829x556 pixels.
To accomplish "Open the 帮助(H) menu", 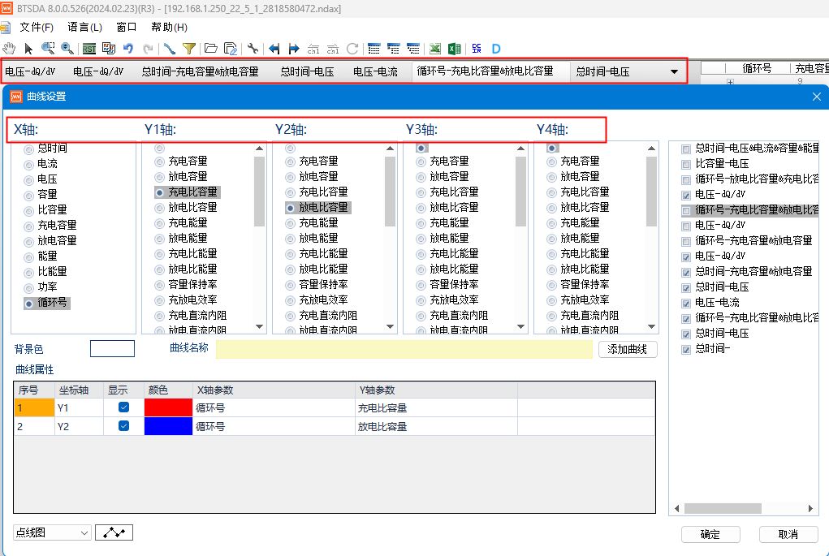I will [x=169, y=27].
